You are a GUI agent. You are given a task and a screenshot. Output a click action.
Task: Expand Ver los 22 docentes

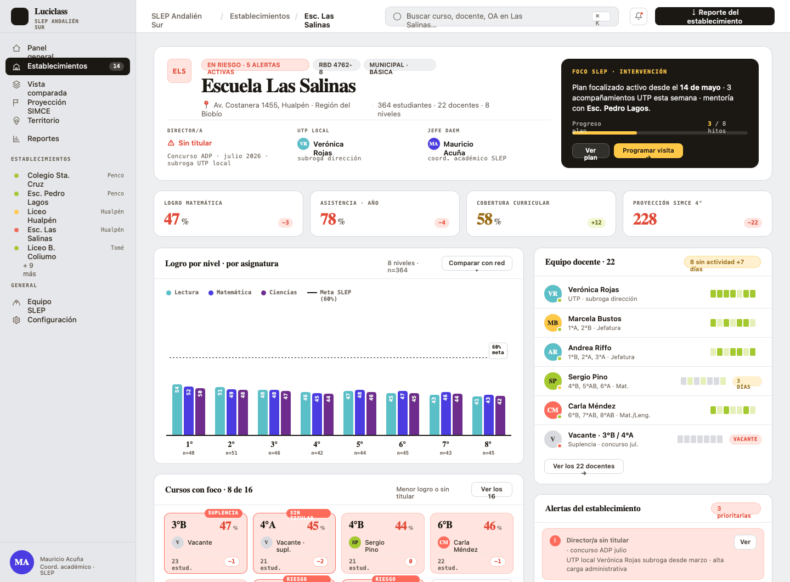[584, 466]
